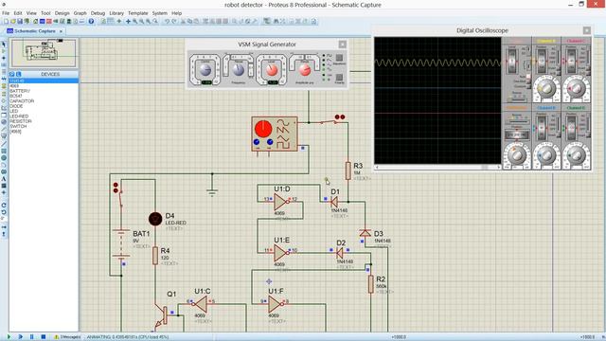Create a new project via toolbar icon
Screen dimensions: 606x341
click(7, 21)
